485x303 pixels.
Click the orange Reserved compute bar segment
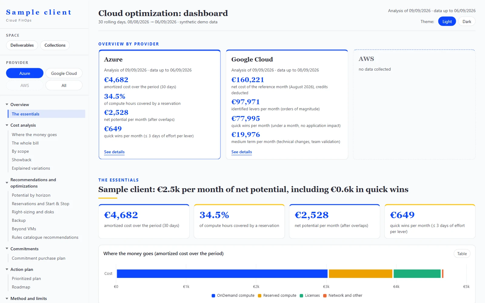360,274
